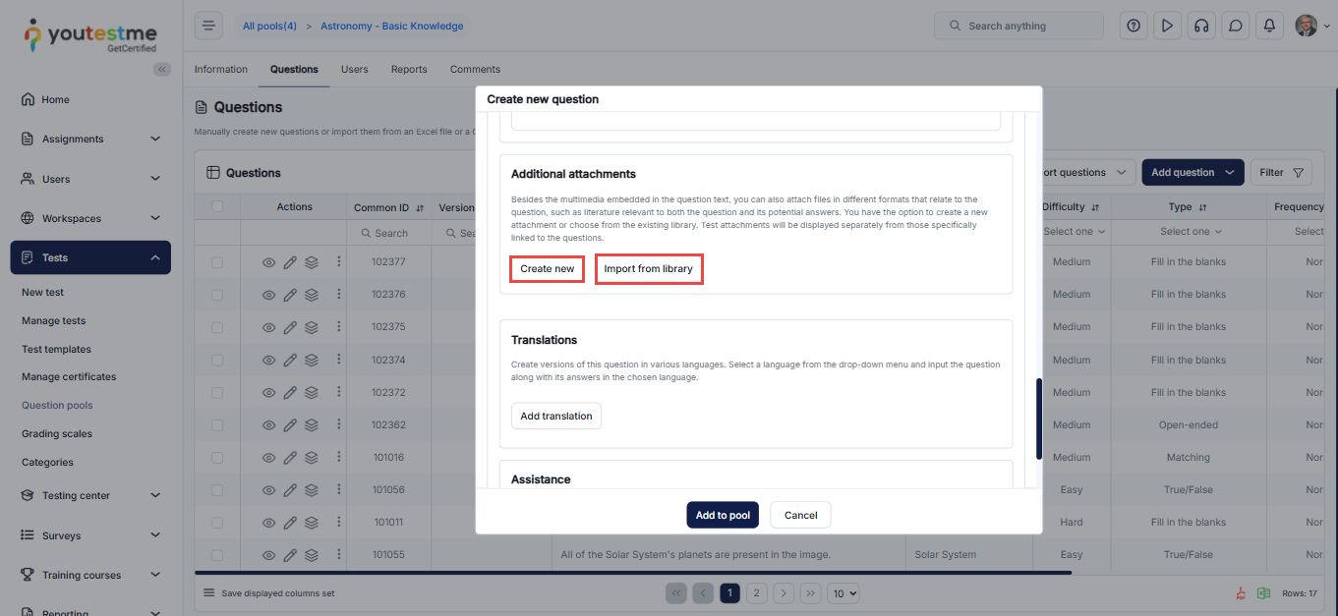Preview question 102376 with eye icon
This screenshot has width=1338, height=616.
(268, 295)
